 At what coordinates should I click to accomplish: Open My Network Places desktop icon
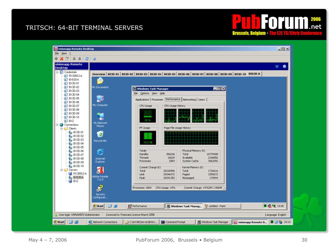(100, 120)
